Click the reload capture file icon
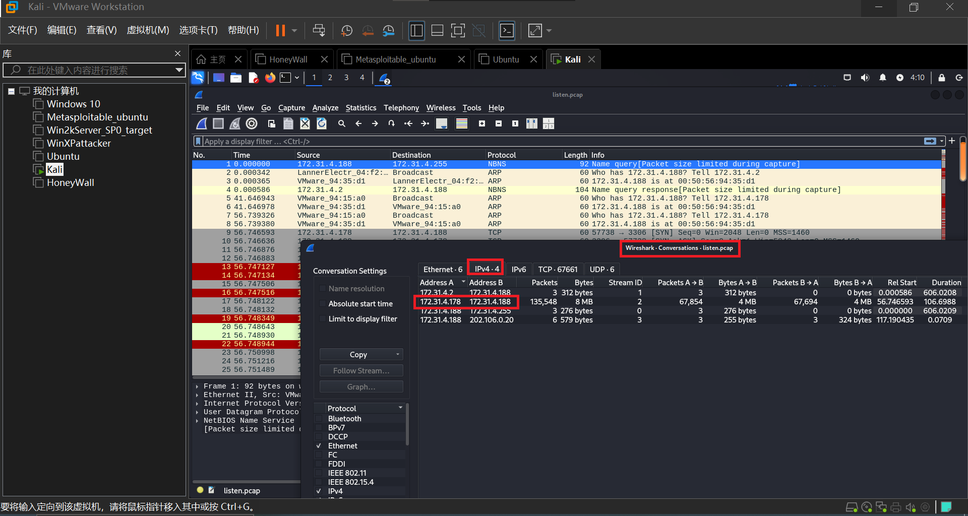The width and height of the screenshot is (968, 516). [x=322, y=123]
